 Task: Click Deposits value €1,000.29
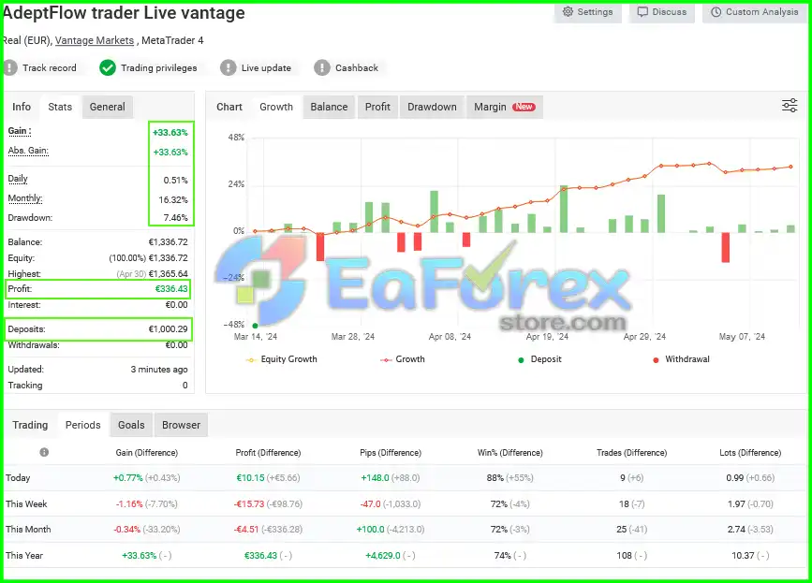(169, 329)
